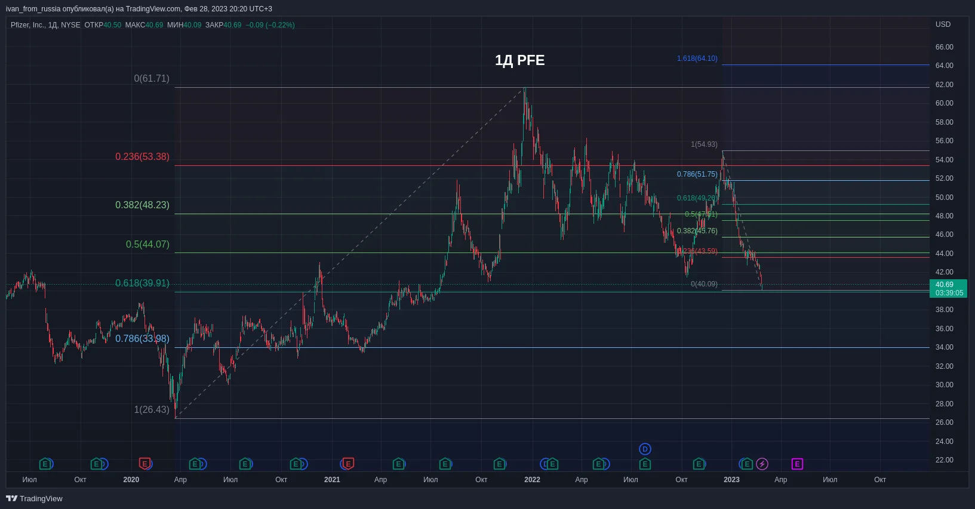The height and width of the screenshot is (509, 975).
Task: Click the Fibonacci label '1(26.43)'
Action: pyautogui.click(x=152, y=409)
